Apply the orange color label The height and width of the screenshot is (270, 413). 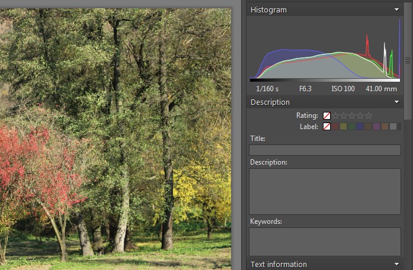click(385, 127)
